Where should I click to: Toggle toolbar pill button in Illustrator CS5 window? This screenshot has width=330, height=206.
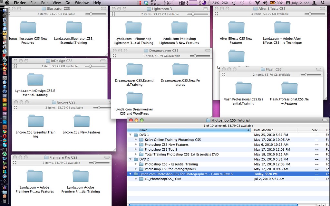point(103,9)
